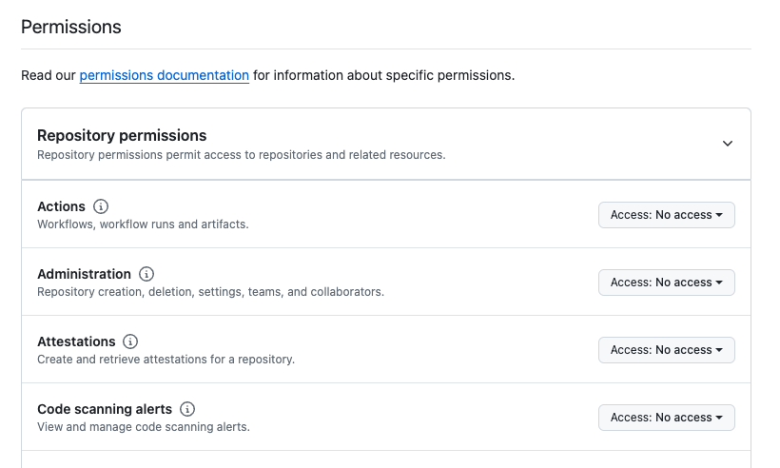Click the 'Create and retrieve attestations' description
Viewport: 780px width, 468px height.
pos(166,360)
